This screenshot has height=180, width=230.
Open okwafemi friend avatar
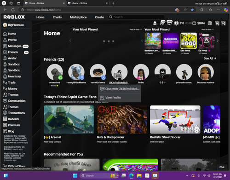[x=55, y=72]
